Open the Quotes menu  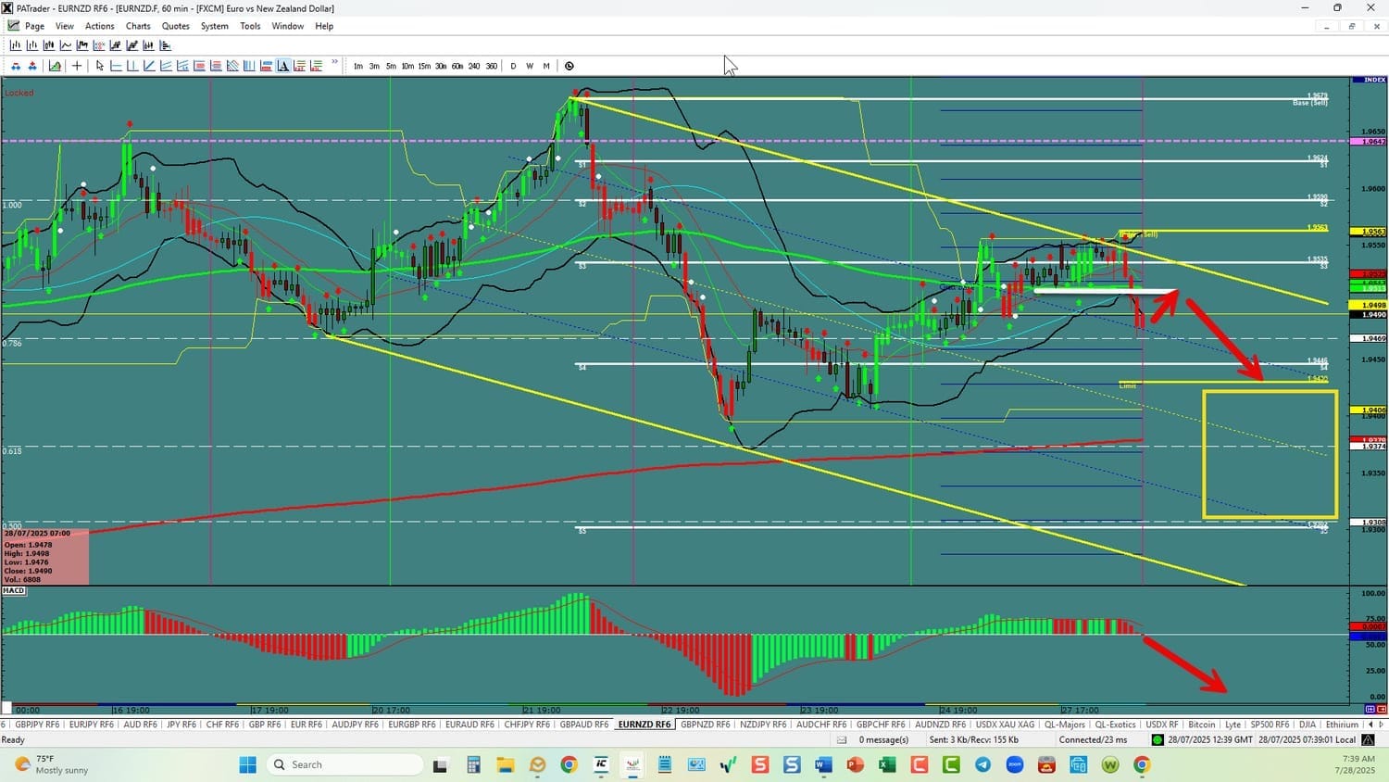(x=175, y=26)
